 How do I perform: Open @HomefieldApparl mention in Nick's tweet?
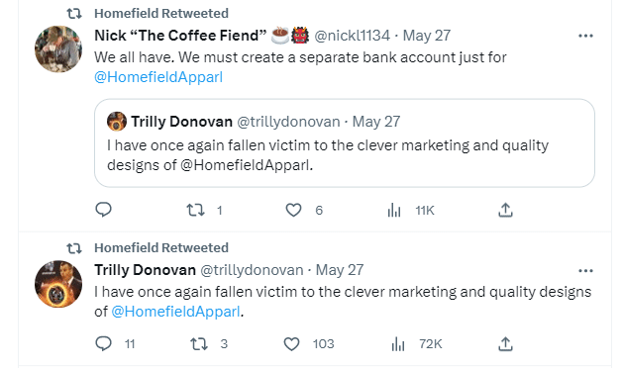tap(158, 77)
